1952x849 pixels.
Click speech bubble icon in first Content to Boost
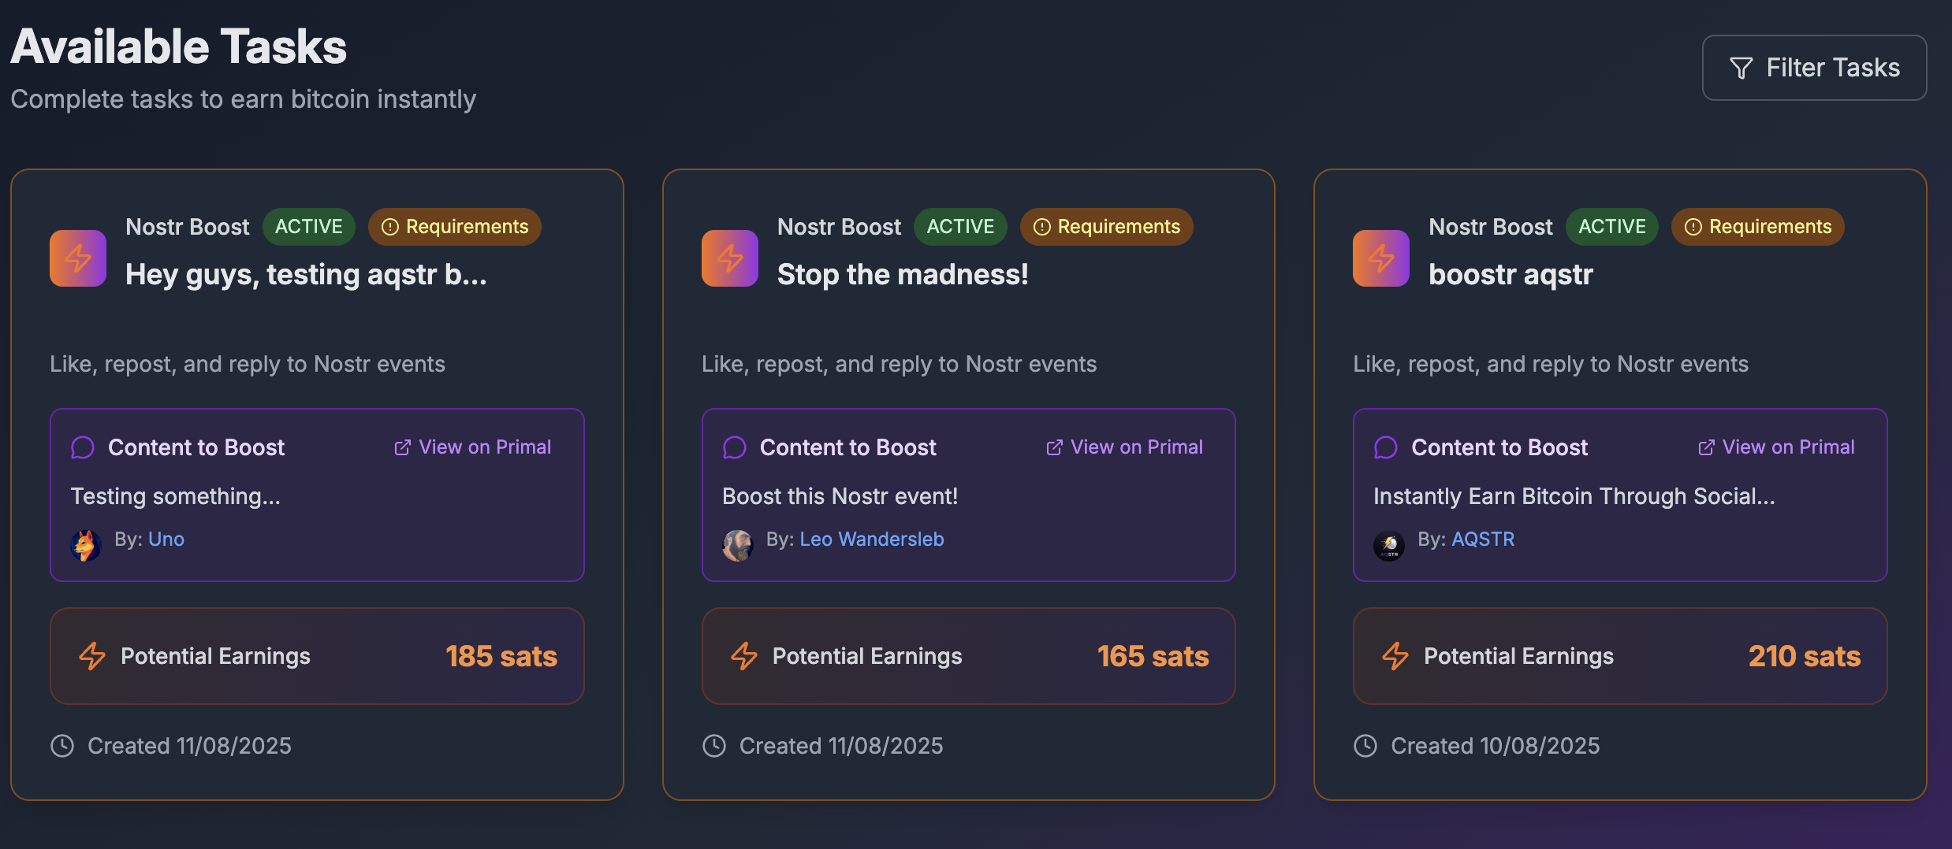click(83, 447)
